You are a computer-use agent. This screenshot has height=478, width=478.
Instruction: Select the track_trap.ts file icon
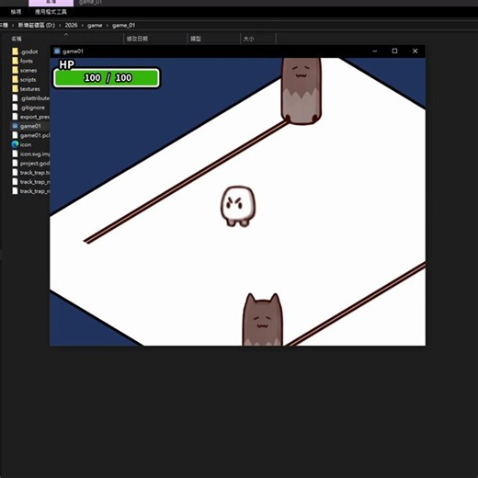point(15,172)
